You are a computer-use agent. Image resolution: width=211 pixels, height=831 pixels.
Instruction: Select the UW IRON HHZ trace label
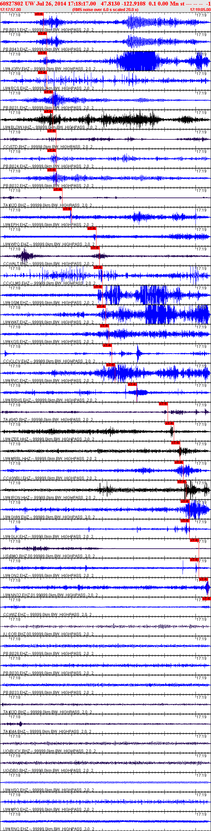[x=49, y=498]
